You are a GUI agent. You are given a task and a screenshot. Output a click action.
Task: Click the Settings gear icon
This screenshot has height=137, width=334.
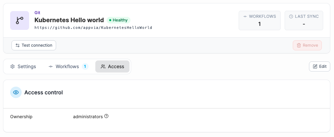pos(13,66)
